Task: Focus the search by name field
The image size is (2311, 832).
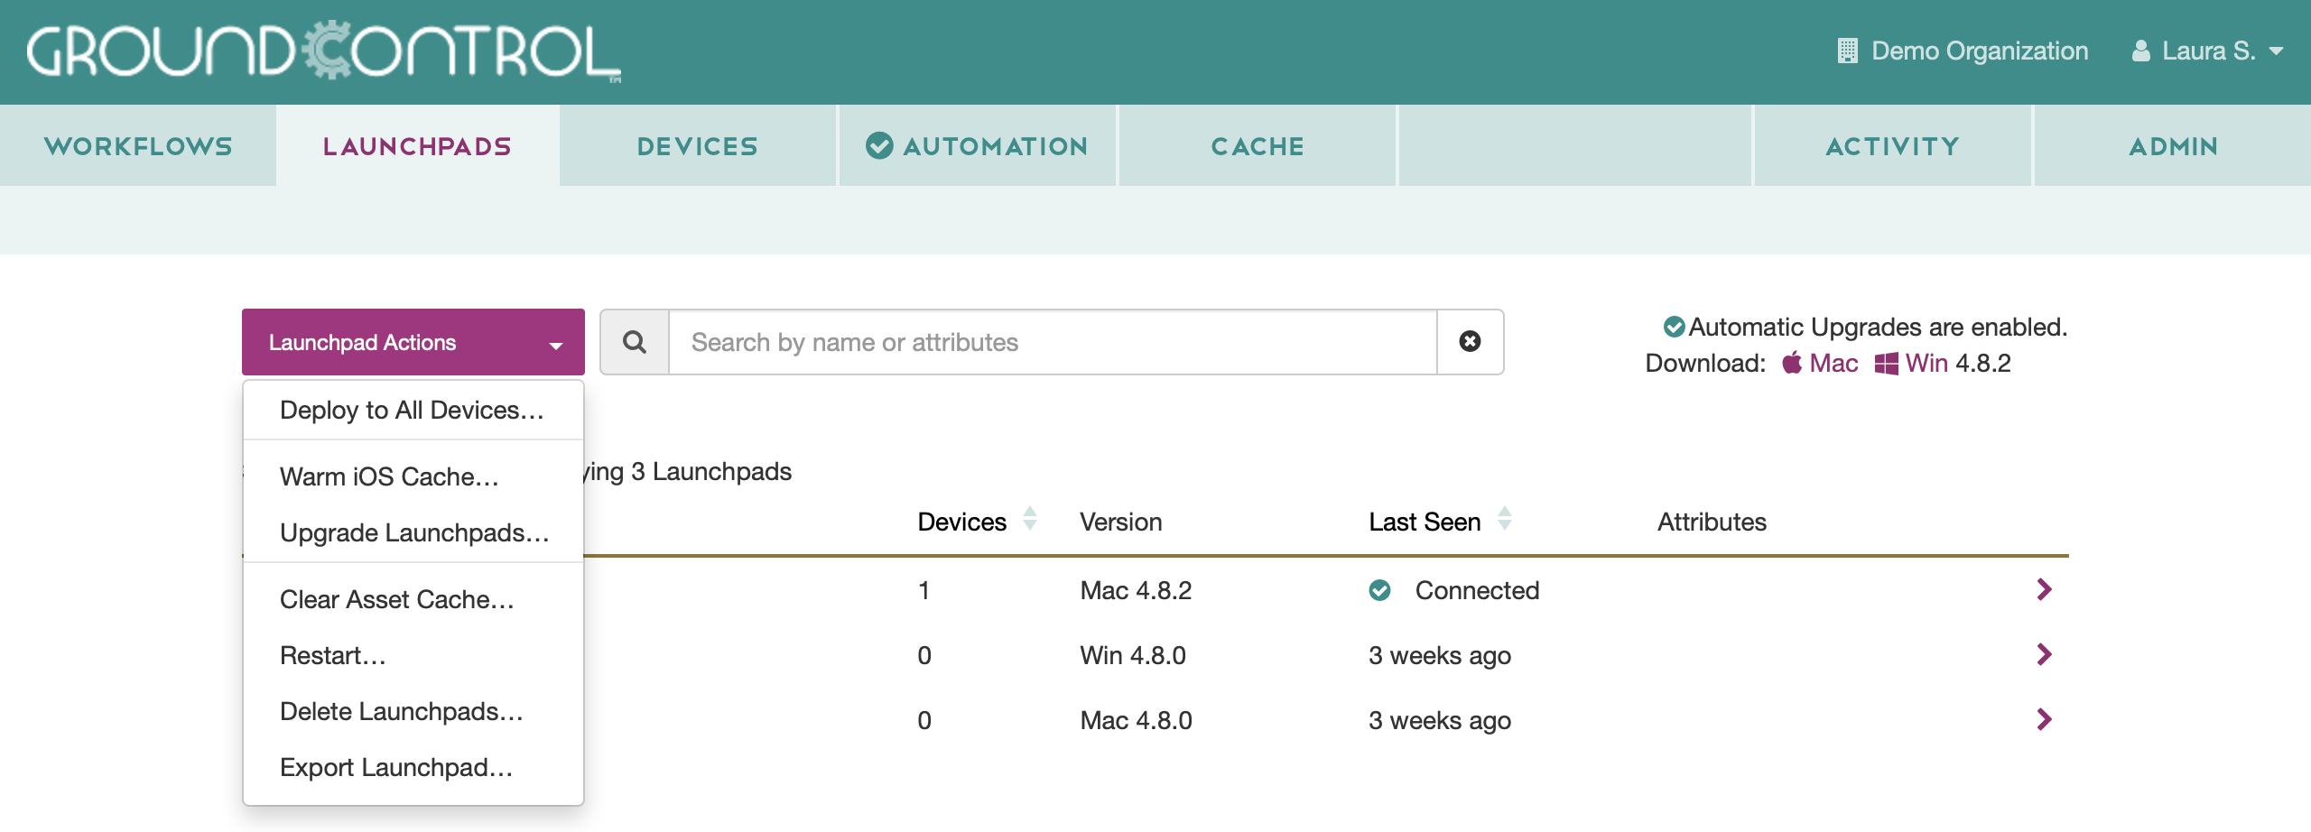Action: click(x=1052, y=342)
